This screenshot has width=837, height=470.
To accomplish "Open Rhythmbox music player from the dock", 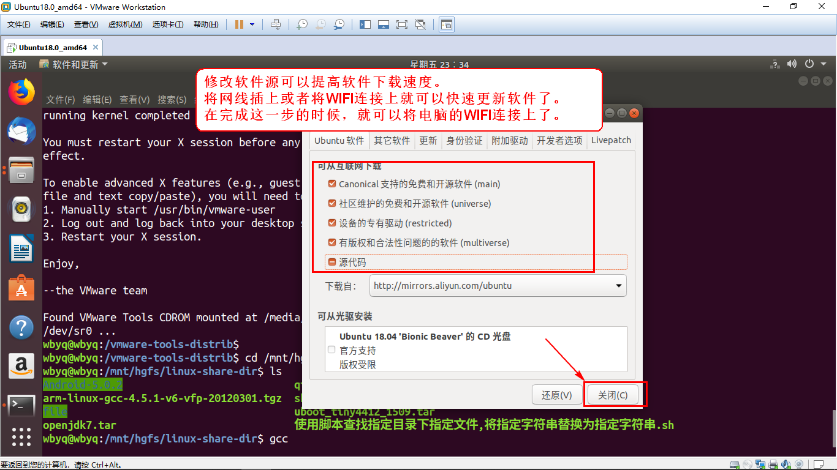I will (x=21, y=209).
